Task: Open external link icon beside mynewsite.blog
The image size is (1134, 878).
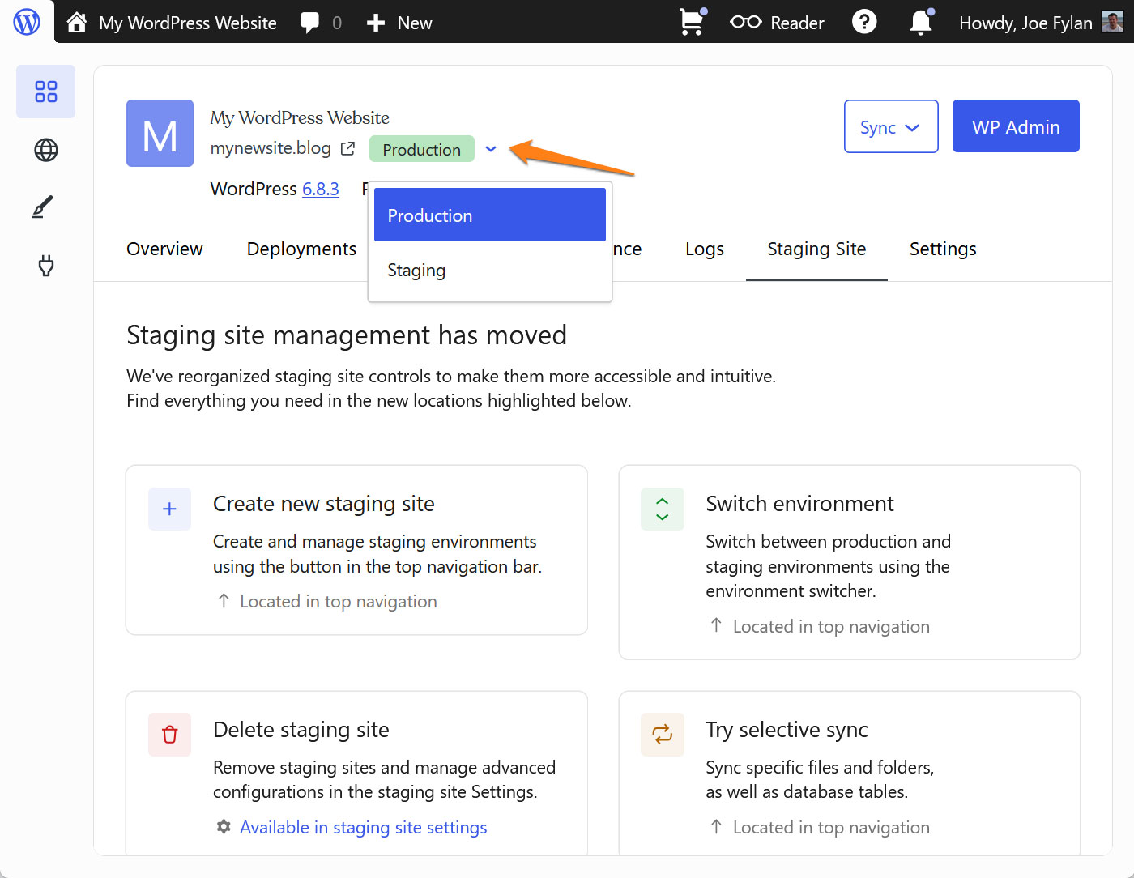Action: [348, 149]
